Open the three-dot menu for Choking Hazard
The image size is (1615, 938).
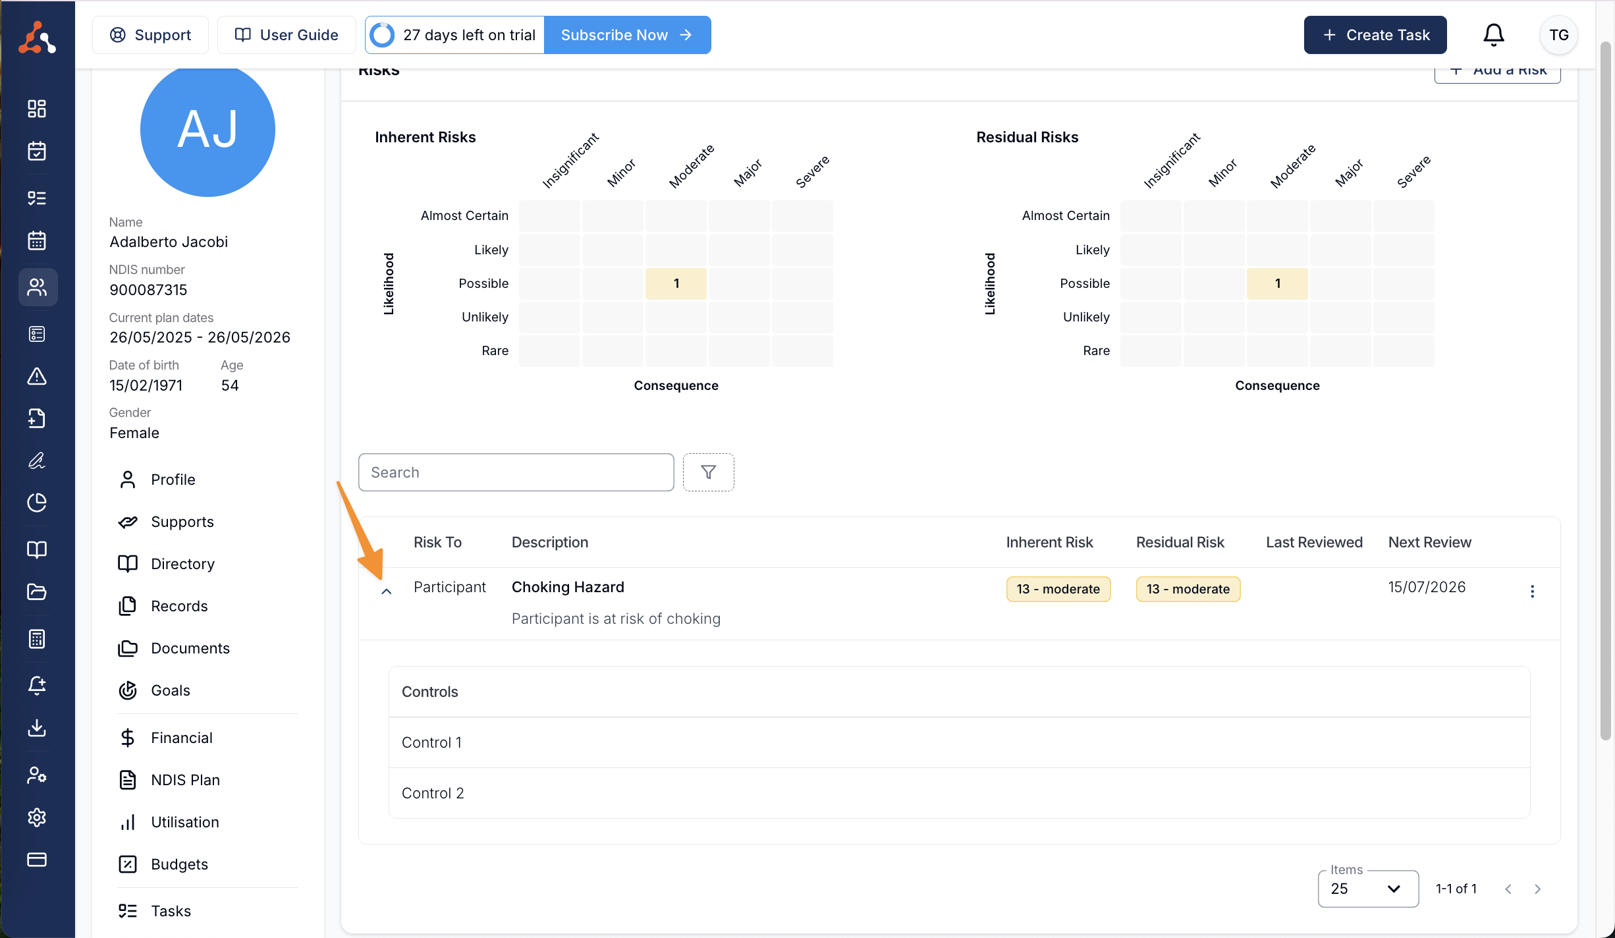tap(1532, 591)
